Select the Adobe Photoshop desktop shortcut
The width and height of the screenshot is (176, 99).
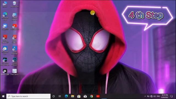15,62
